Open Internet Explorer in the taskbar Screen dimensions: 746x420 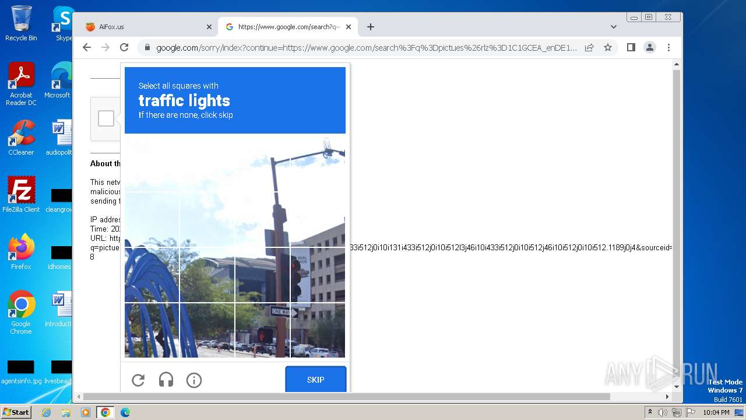click(47, 412)
